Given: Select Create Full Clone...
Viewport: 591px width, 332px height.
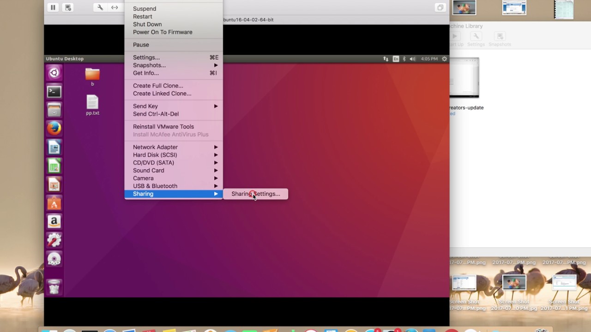Looking at the screenshot, I should click(x=174, y=86).
